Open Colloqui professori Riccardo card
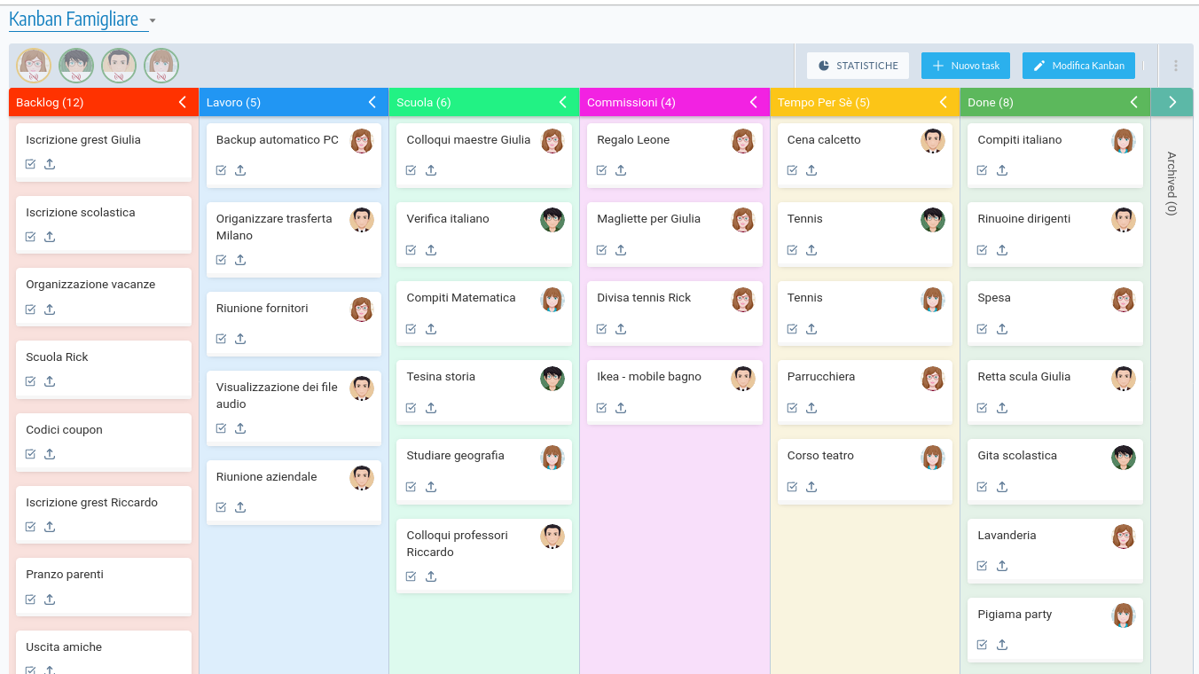Viewport: 1199px width, 674px height. pos(484,554)
